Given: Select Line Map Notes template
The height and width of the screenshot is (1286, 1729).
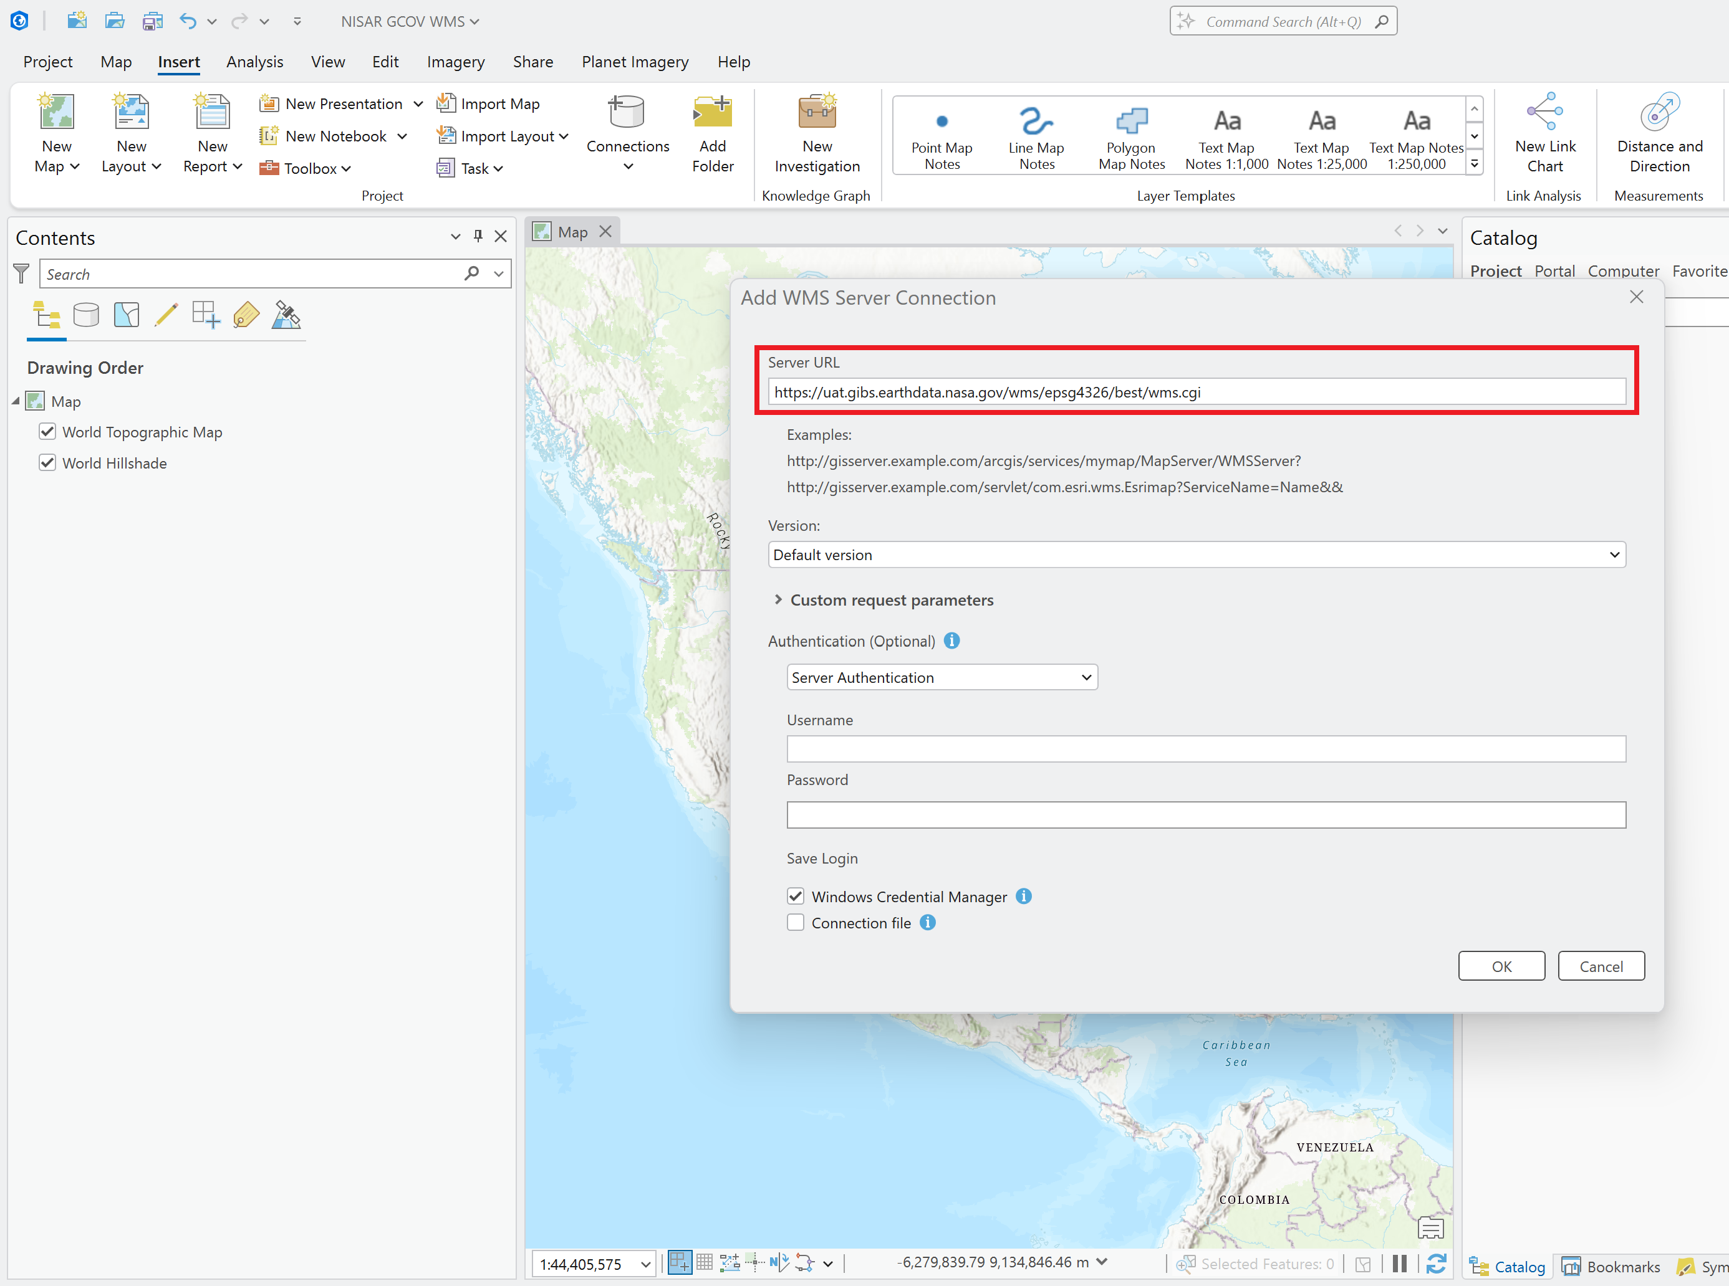Looking at the screenshot, I should click(1037, 140).
